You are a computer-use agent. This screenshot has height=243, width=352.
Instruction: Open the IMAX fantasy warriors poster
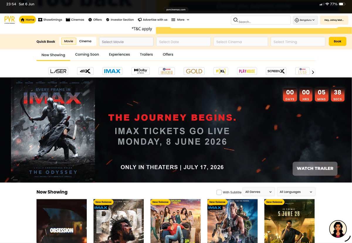click(x=232, y=221)
